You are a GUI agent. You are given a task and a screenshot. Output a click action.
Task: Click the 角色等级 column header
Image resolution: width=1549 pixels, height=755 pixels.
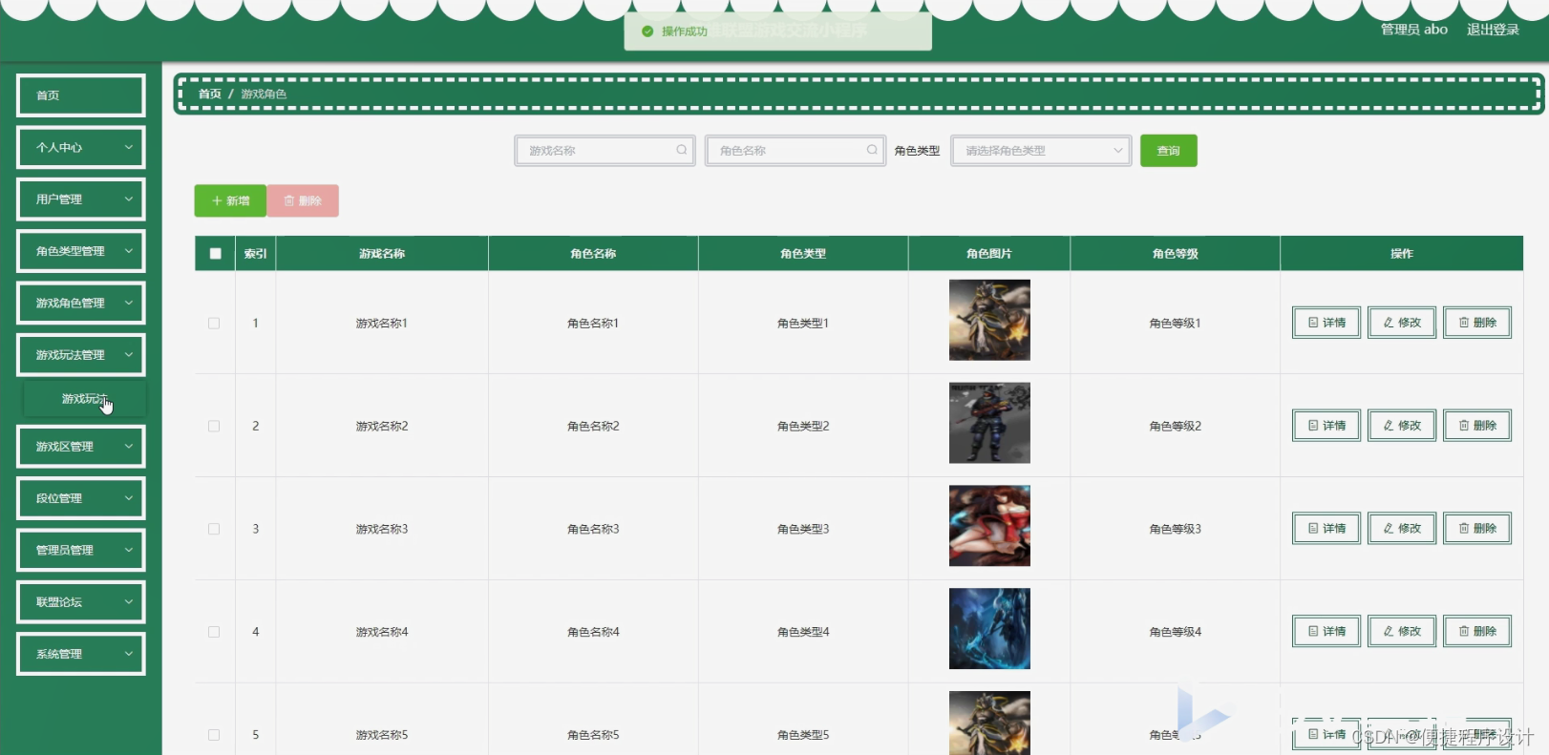click(1175, 254)
